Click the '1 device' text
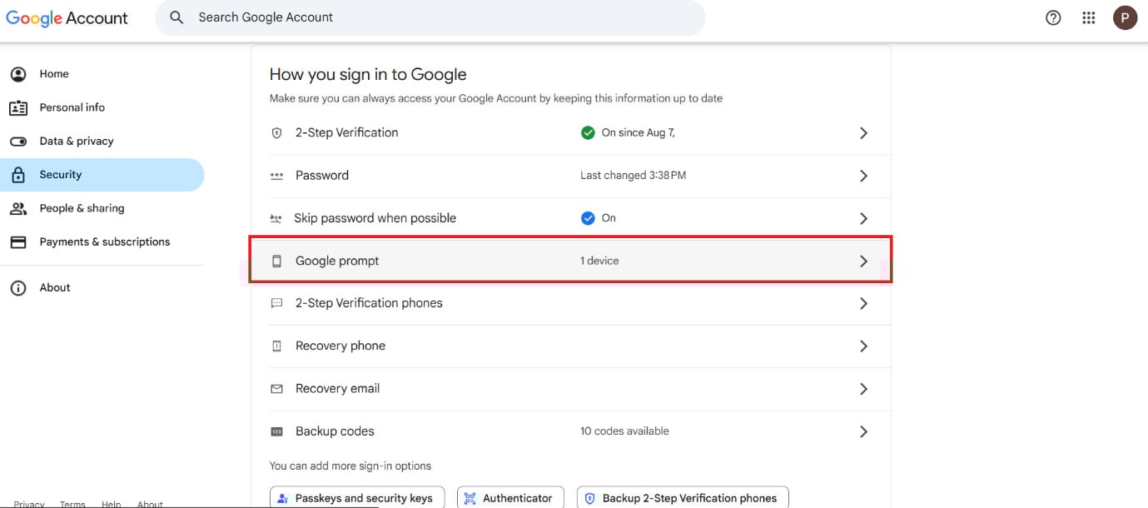The image size is (1148, 508). 599,261
